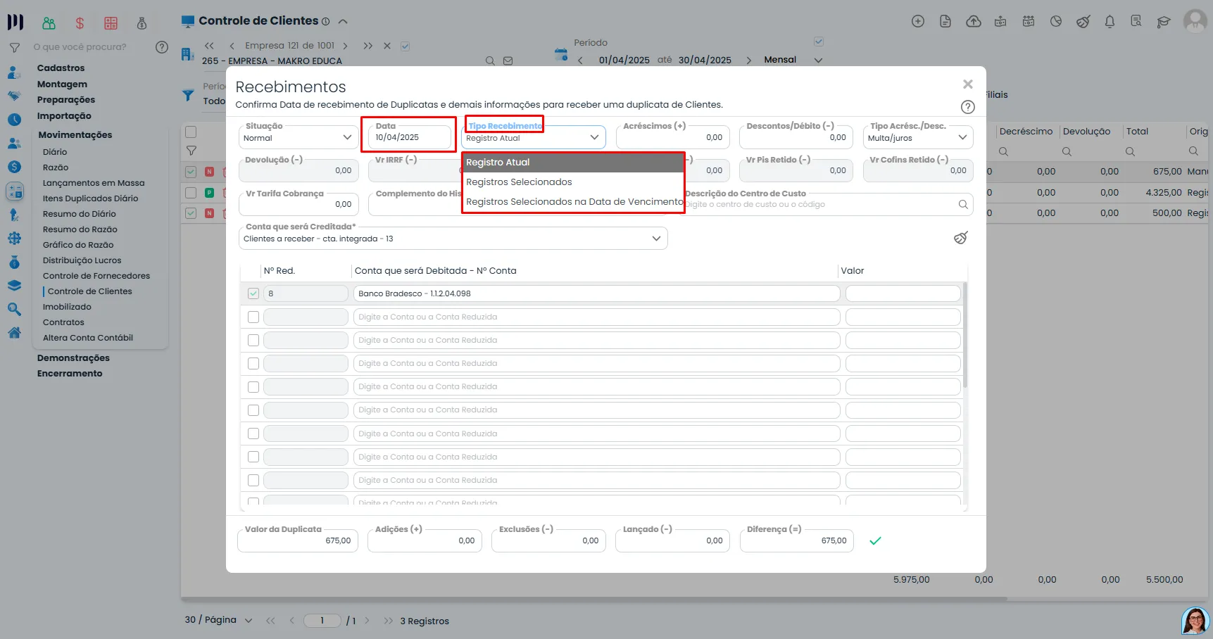Image resolution: width=1213 pixels, height=639 pixels.
Task: Open the user profile avatar
Action: [1195, 21]
